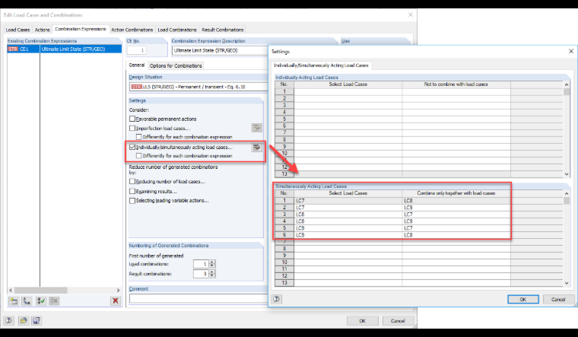The image size is (578, 337).
Task: Uncheck Individually/simultaneously acting load cases
Action: [x=132, y=147]
